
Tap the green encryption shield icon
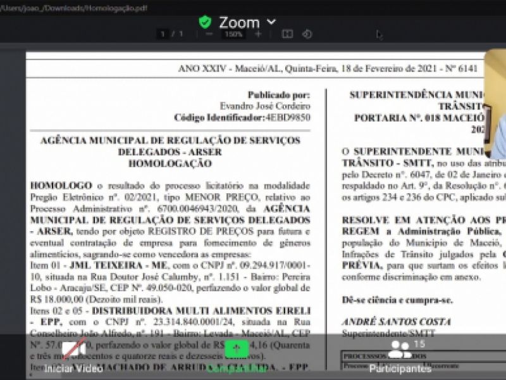205,23
